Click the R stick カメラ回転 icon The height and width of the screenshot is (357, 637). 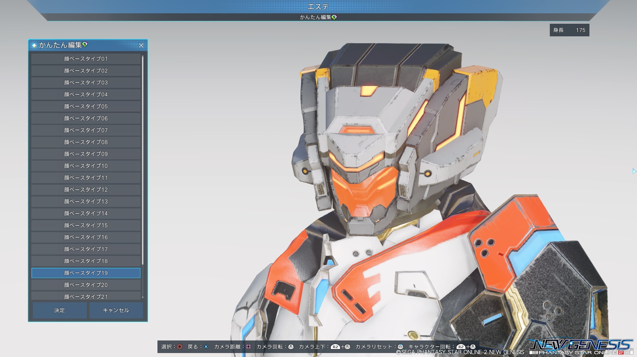pos(291,347)
